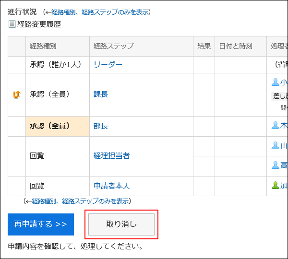Image resolution: width=288 pixels, height=259 pixels.
Task: Click the green user icon in 申請者本人 row
Action: [275, 186]
